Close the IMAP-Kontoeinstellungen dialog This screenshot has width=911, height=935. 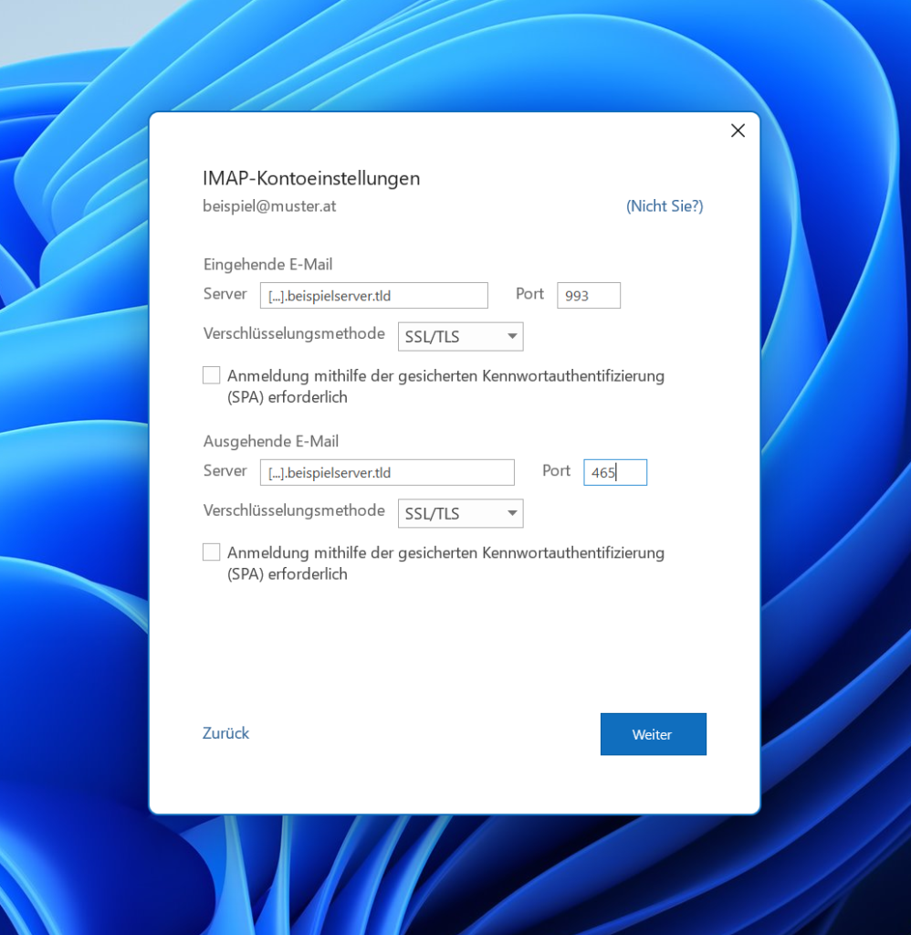[738, 131]
